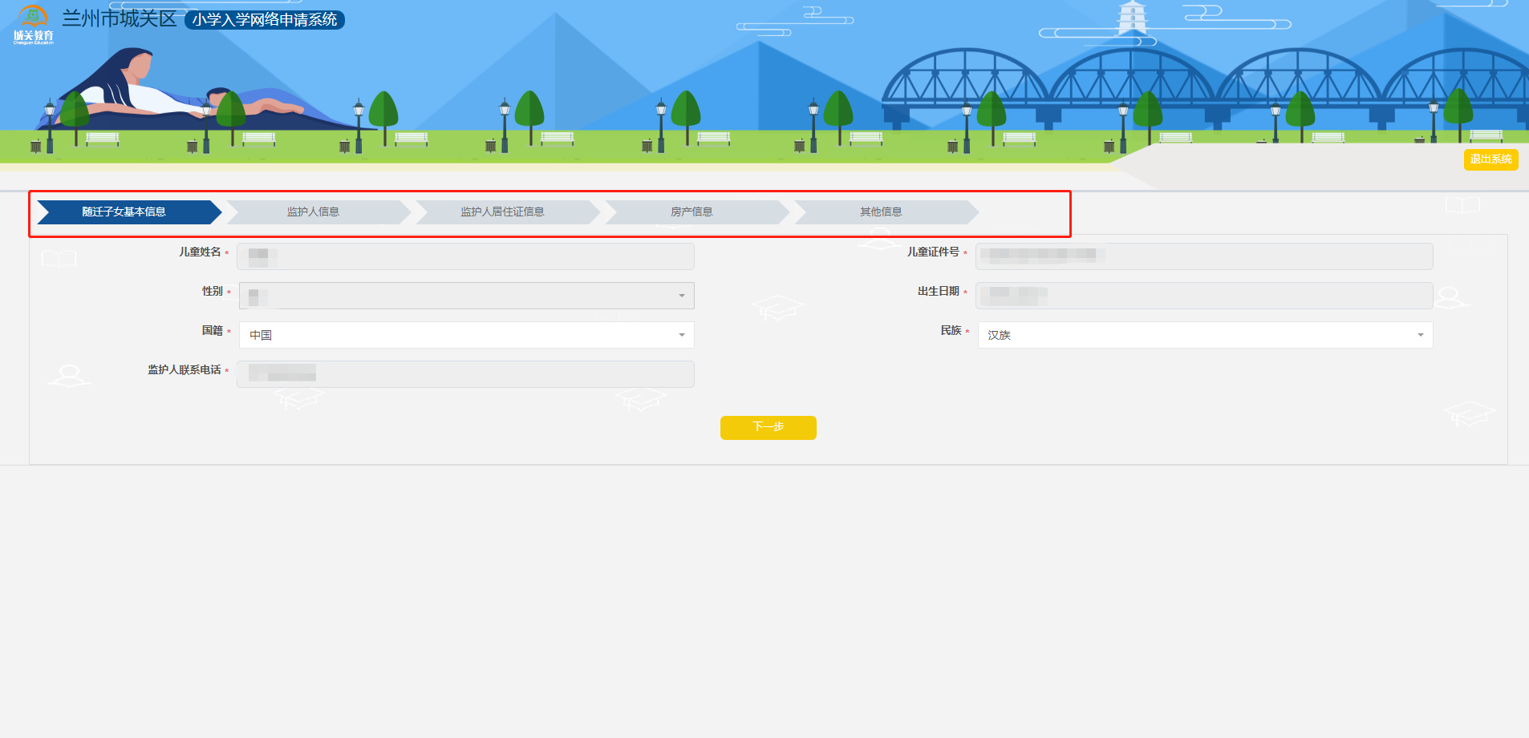
Task: Click the 儿童姓名 field label
Action: tap(200, 252)
